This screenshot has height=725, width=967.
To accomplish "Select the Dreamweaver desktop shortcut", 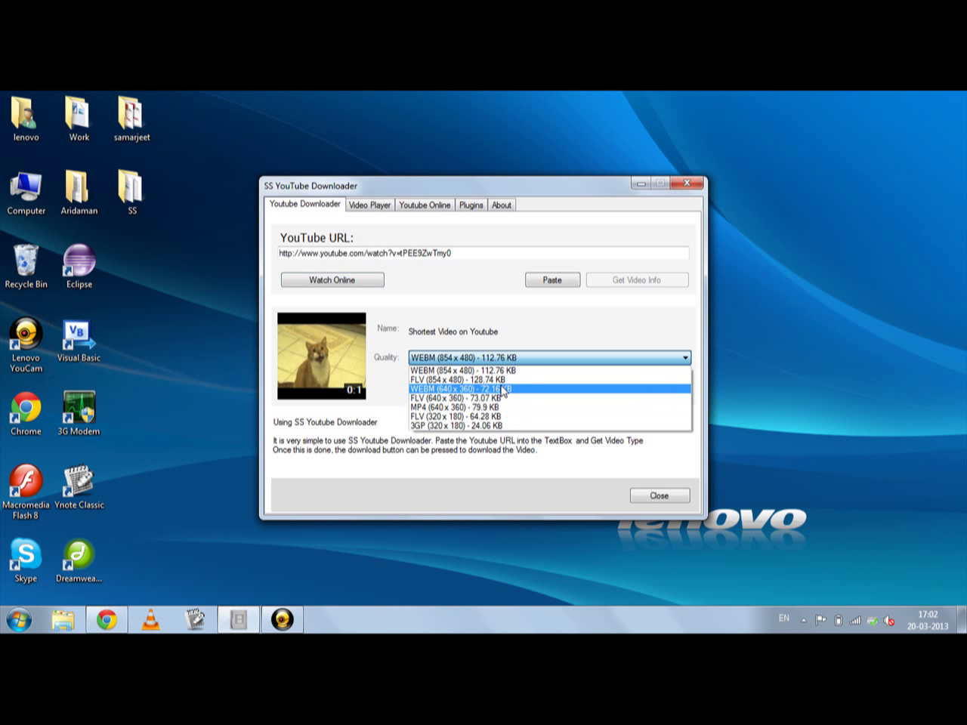I will click(79, 561).
